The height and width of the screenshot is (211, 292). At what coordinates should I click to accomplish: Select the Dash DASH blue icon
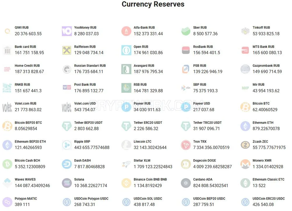(x=67, y=164)
